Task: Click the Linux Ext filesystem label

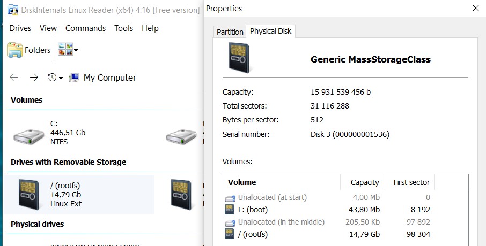Action: pyautogui.click(x=65, y=204)
